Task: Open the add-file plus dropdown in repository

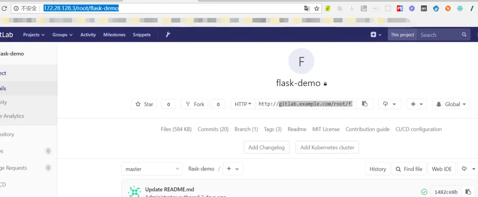Action: 233,169
